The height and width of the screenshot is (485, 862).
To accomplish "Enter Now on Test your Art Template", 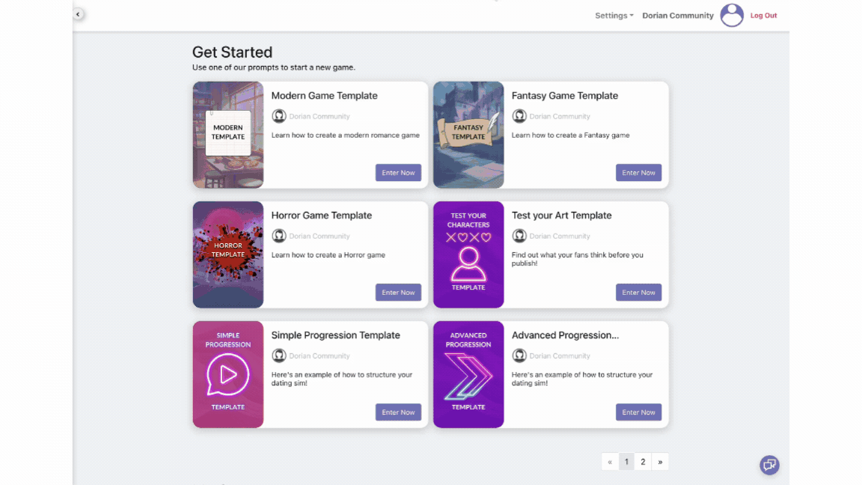I will pyautogui.click(x=638, y=293).
